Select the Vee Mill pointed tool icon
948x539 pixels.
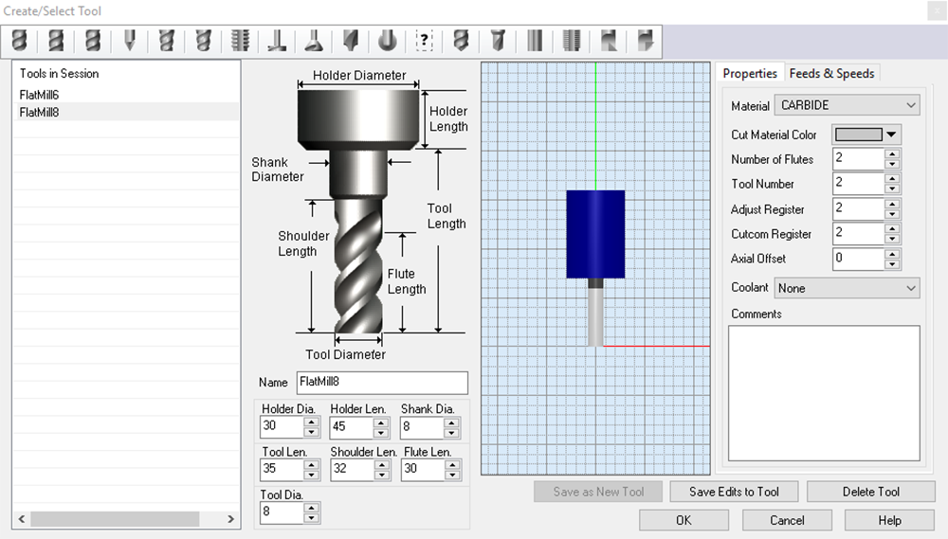(x=129, y=41)
